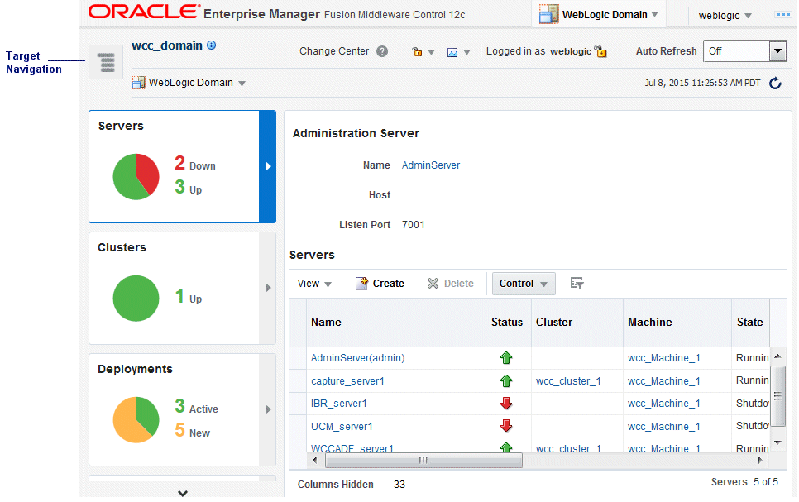The height and width of the screenshot is (502, 799).
Task: Select the Servers summary card arrow
Action: coord(267,166)
